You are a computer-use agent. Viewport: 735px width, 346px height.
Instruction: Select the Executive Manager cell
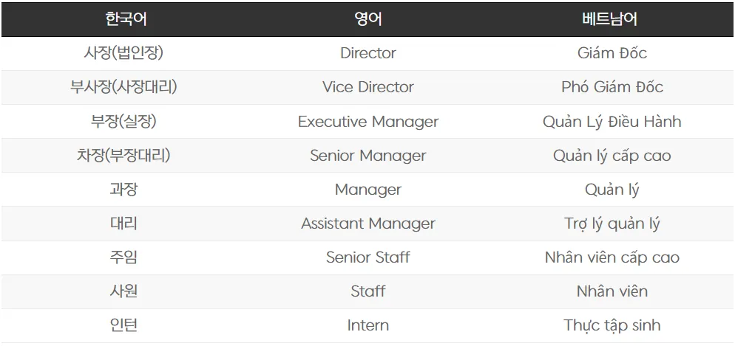click(367, 122)
